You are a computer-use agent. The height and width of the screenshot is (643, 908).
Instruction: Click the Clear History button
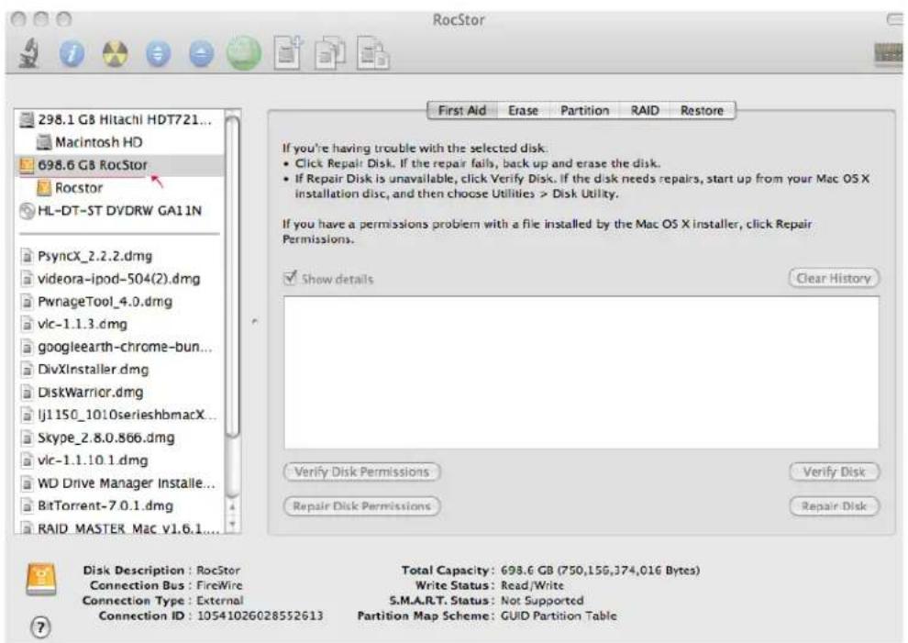[x=834, y=279]
